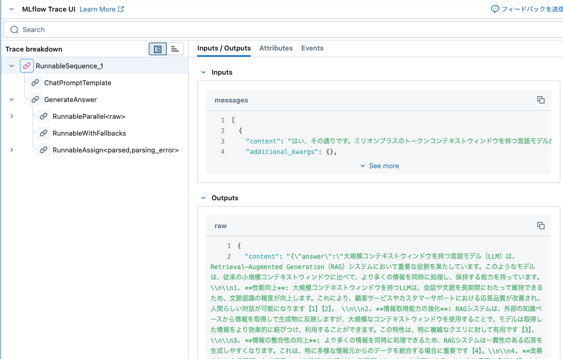Select the RunnableParallel<raw> span
563x359 pixels.
[x=89, y=116]
